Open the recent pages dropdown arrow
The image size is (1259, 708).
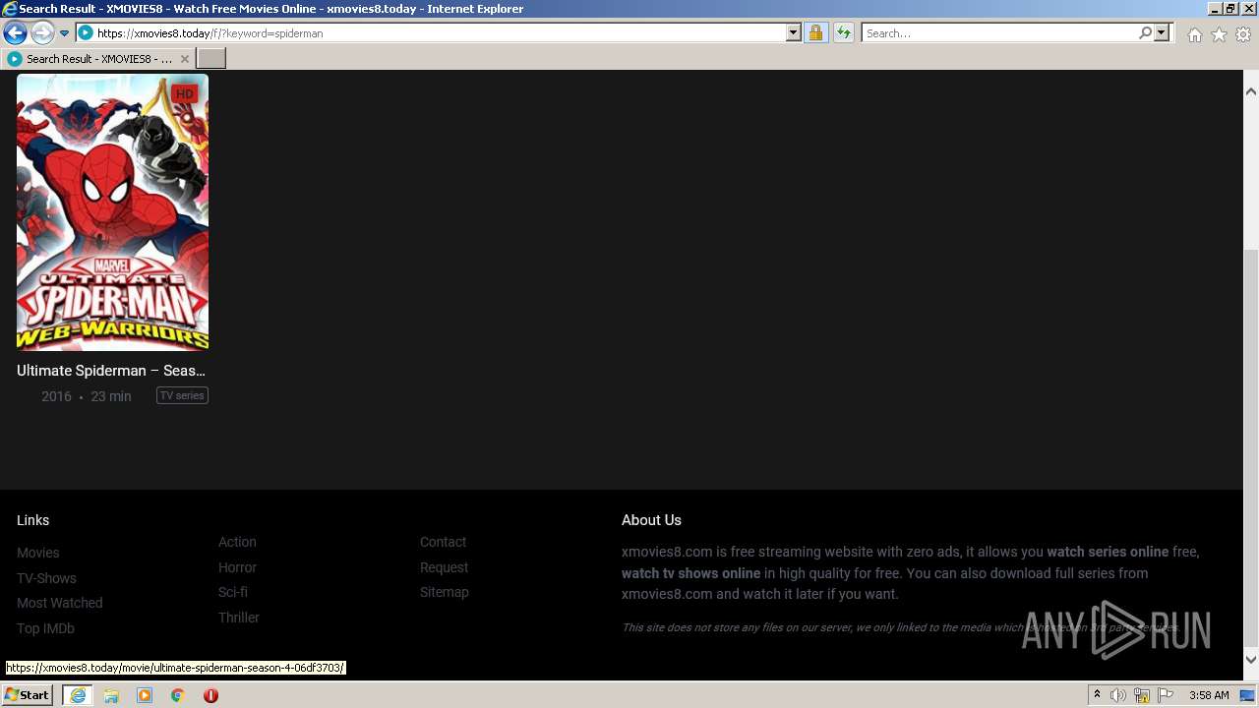coord(65,33)
